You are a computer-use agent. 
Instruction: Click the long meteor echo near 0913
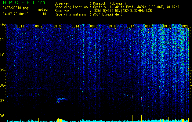61,100
